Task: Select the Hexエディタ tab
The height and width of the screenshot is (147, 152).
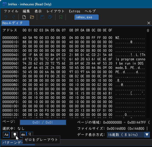Action: click(x=15, y=23)
